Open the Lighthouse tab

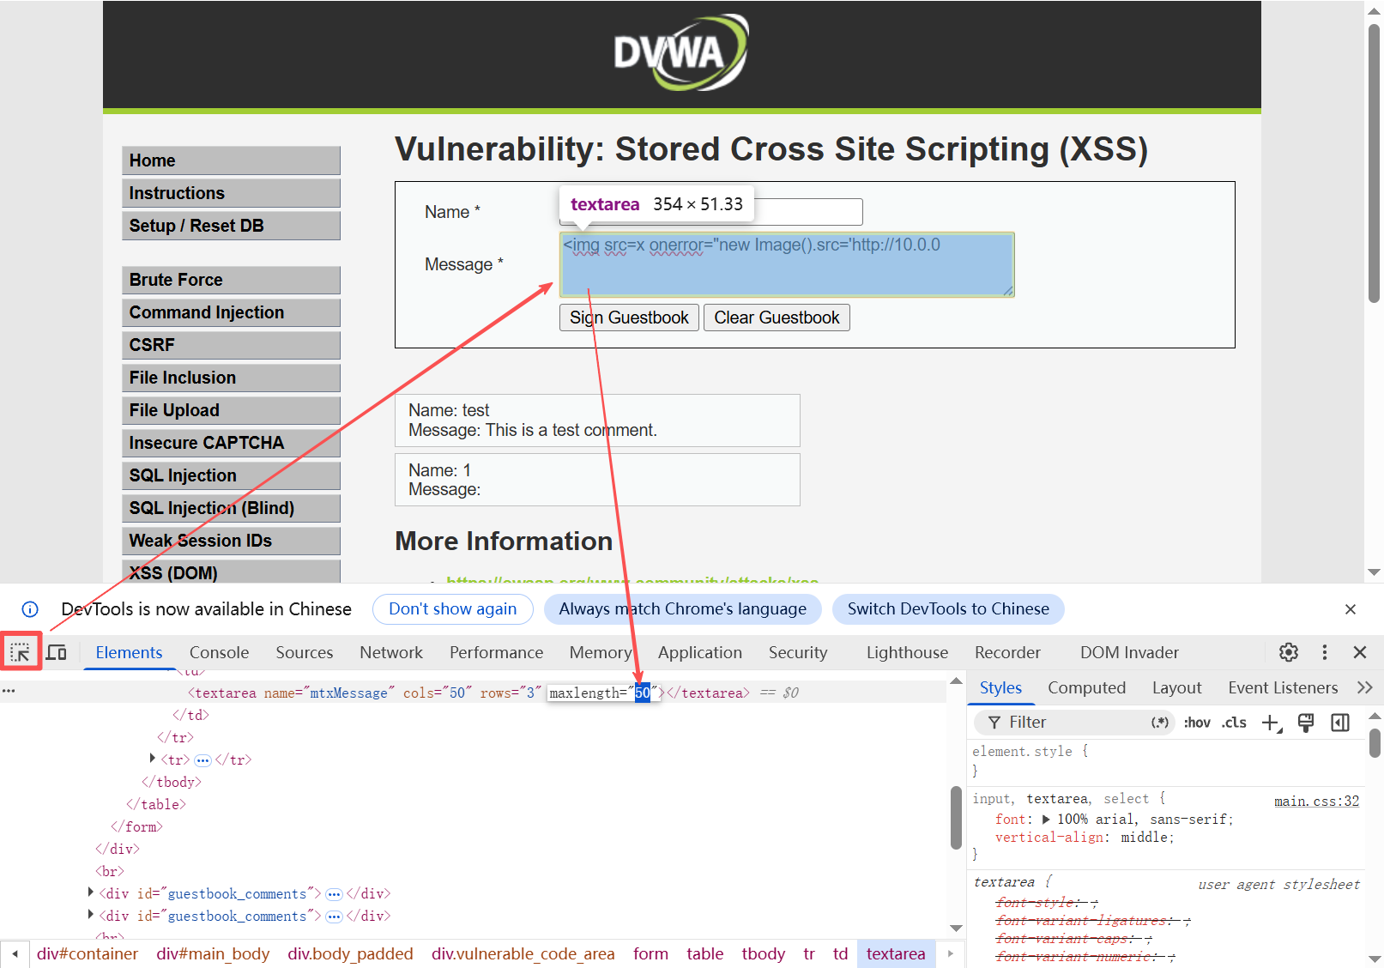907,652
